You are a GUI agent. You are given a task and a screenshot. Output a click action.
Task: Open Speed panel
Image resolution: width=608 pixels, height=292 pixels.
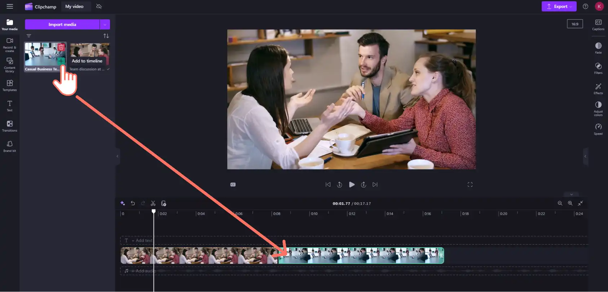598,129
